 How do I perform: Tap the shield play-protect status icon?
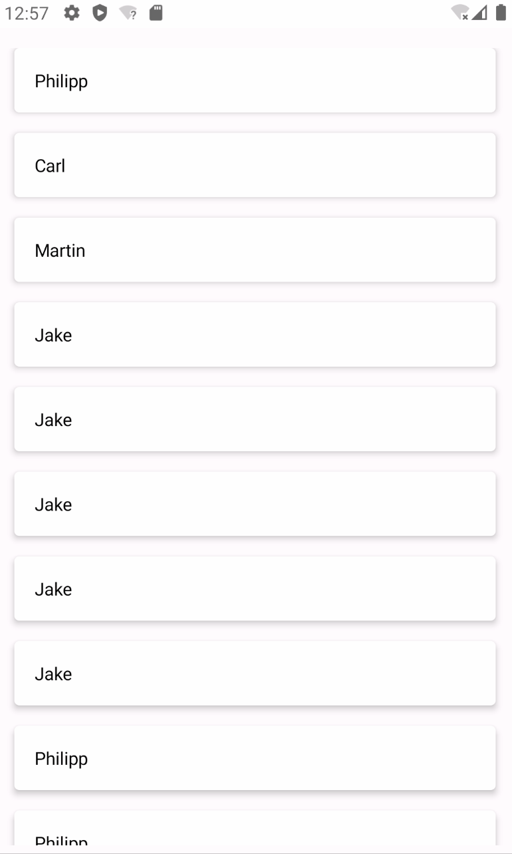100,13
